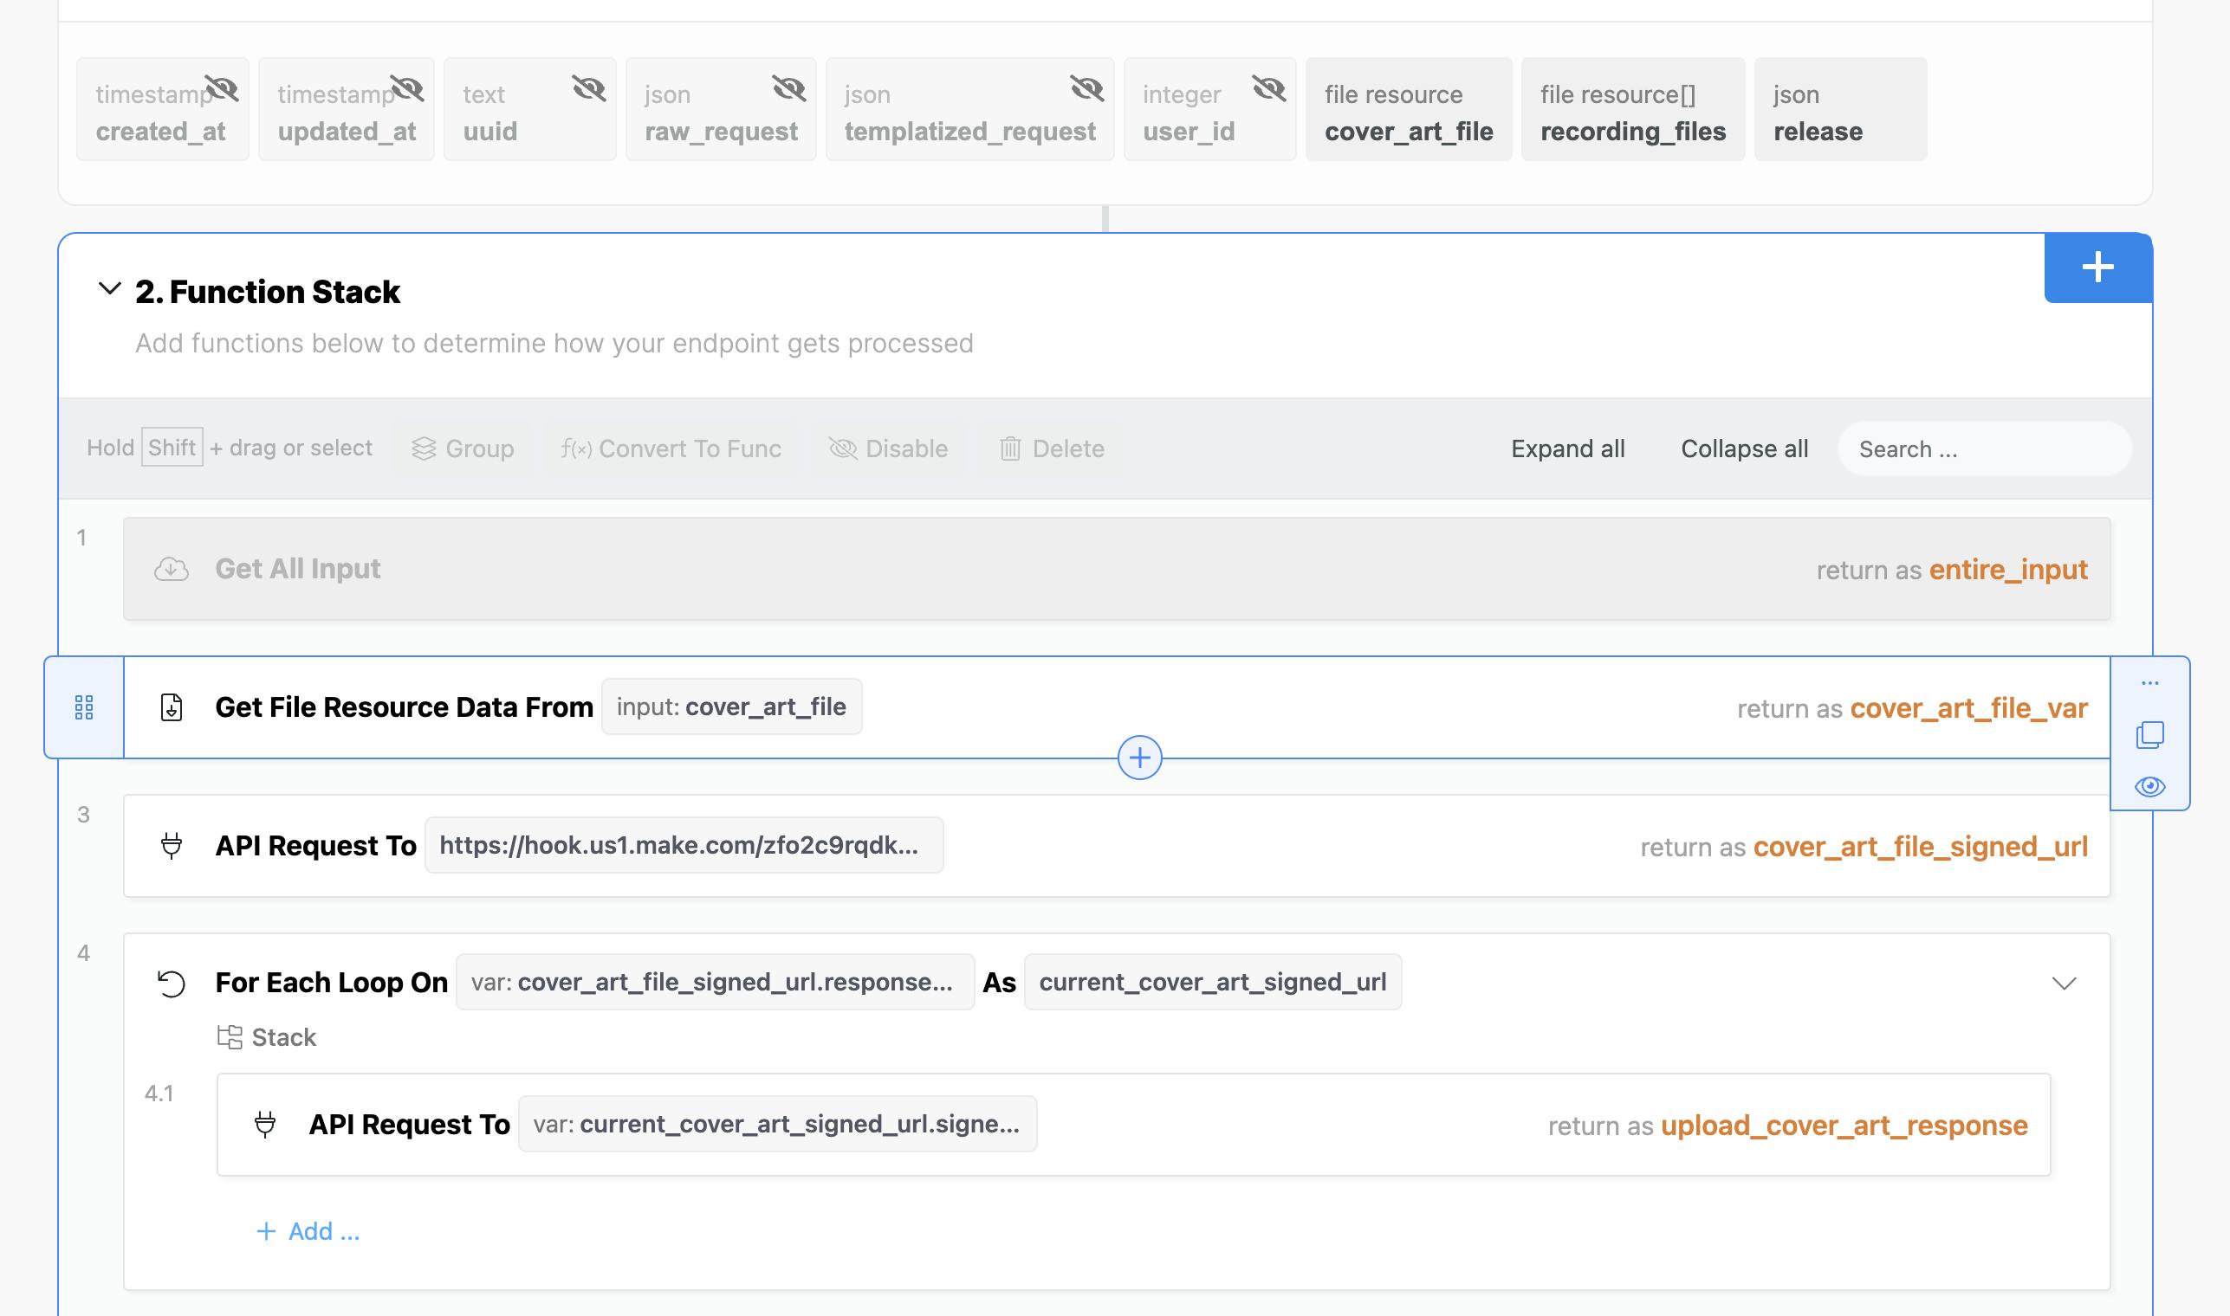Select the cover_art_file input card
Screen dimensions: 2230x1316
pos(1409,110)
